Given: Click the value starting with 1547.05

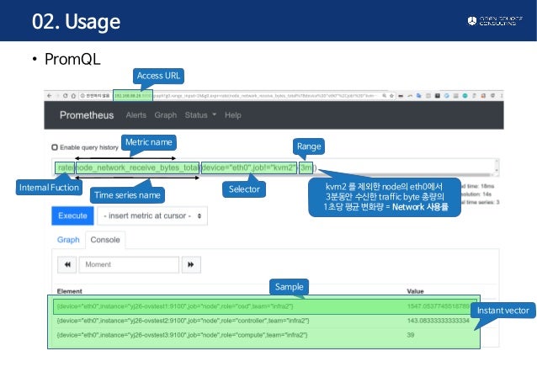Looking at the screenshot, I should pos(438,306).
